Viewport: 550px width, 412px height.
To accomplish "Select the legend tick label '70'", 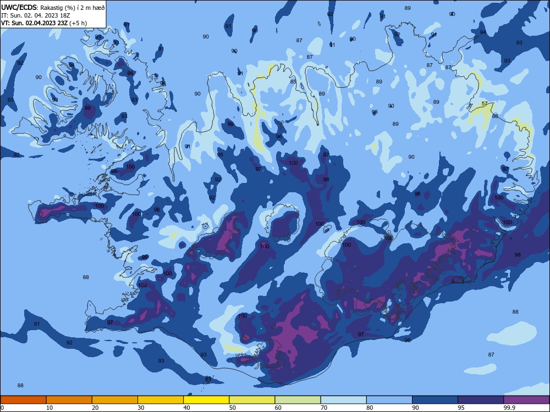I will (324, 408).
